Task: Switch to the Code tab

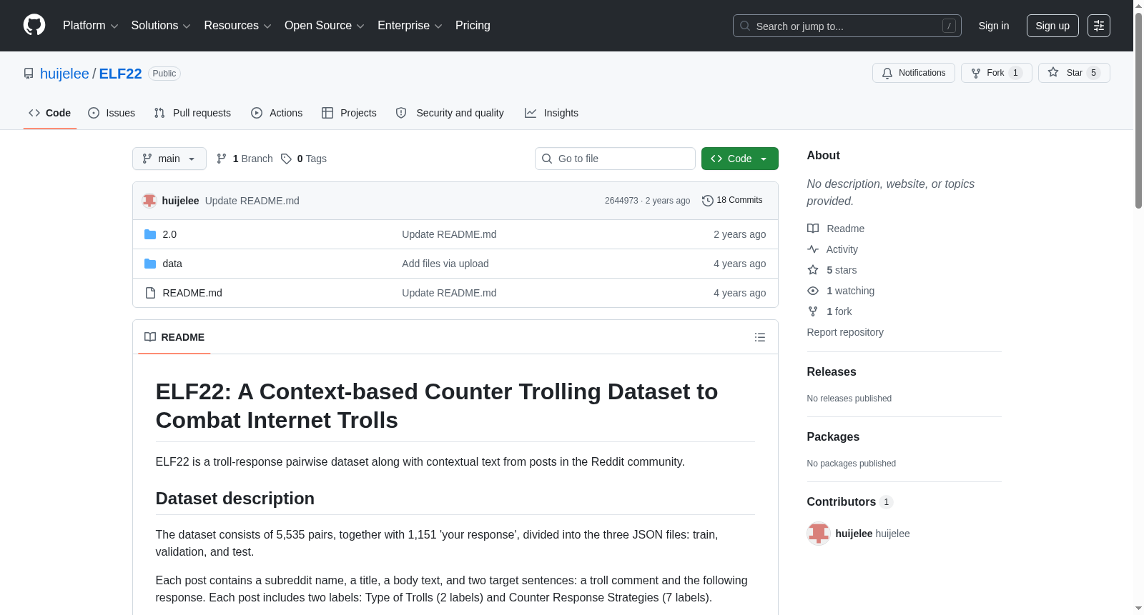Action: point(50,113)
